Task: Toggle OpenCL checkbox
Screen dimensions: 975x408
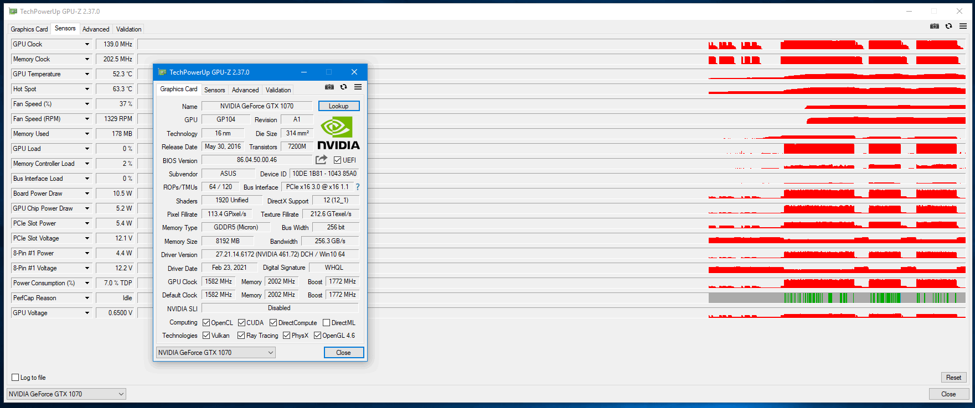Action: coord(207,323)
